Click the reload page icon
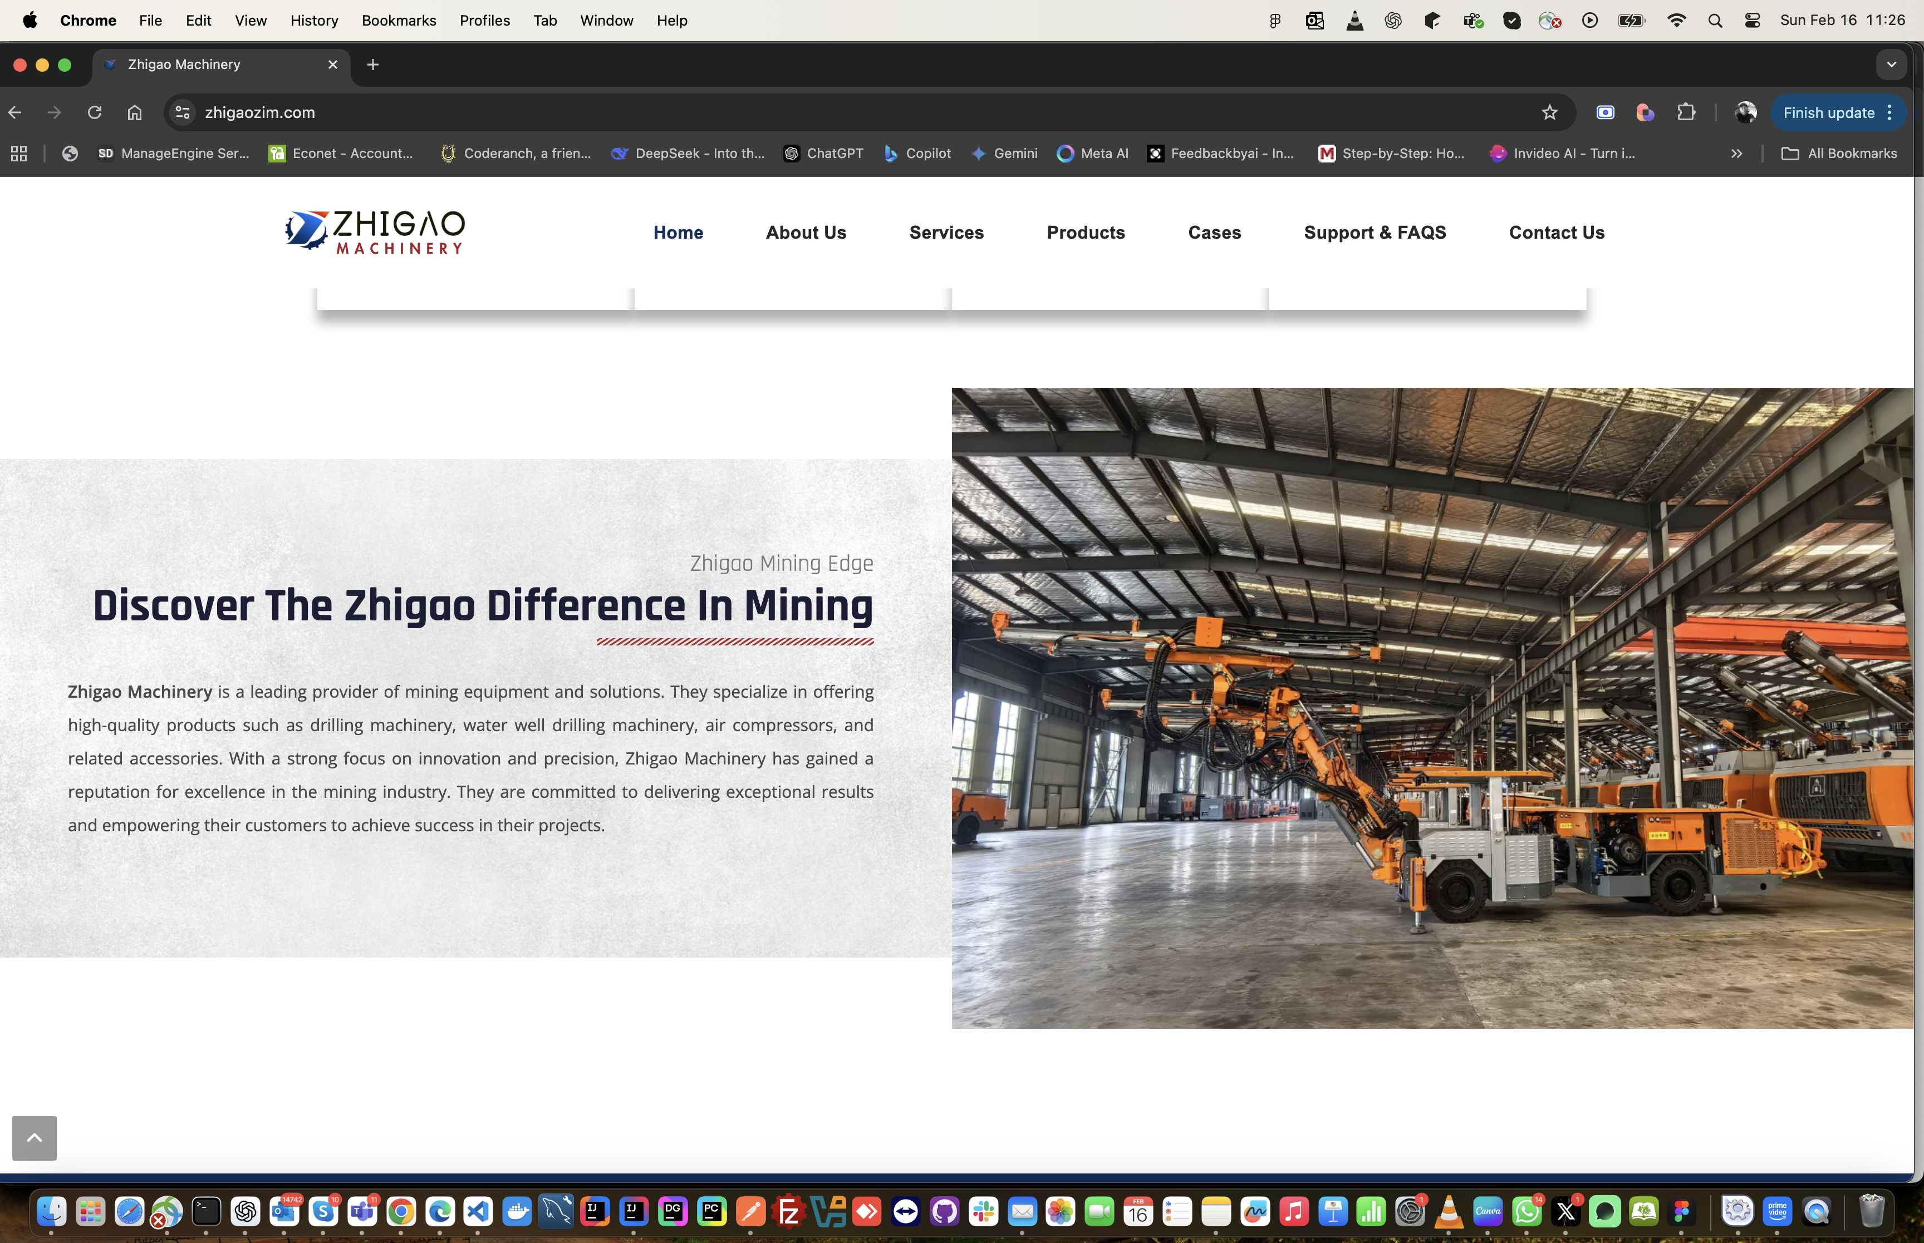Screen dimensions: 1924x1243 tap(95, 112)
